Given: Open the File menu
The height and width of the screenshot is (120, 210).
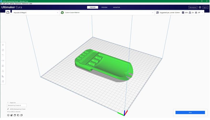Looking at the screenshot, I should 1,4.
